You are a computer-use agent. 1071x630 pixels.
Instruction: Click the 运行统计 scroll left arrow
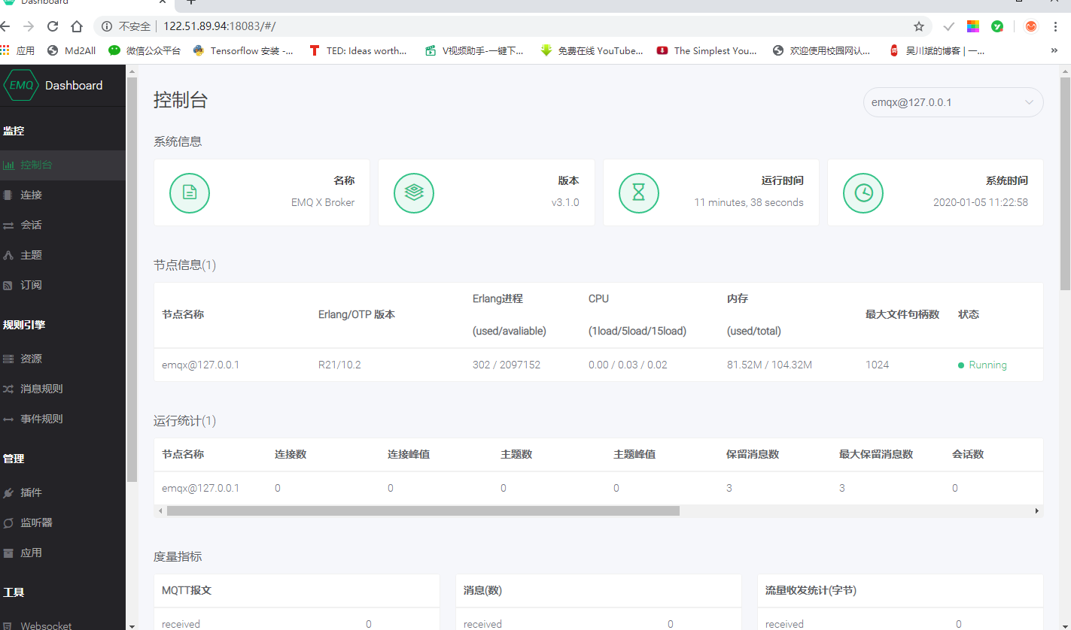[x=160, y=510]
